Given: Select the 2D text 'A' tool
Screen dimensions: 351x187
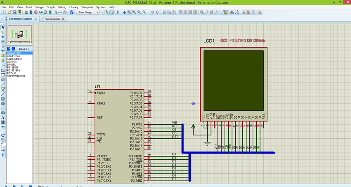Looking at the screenshot, I should 3,117.
